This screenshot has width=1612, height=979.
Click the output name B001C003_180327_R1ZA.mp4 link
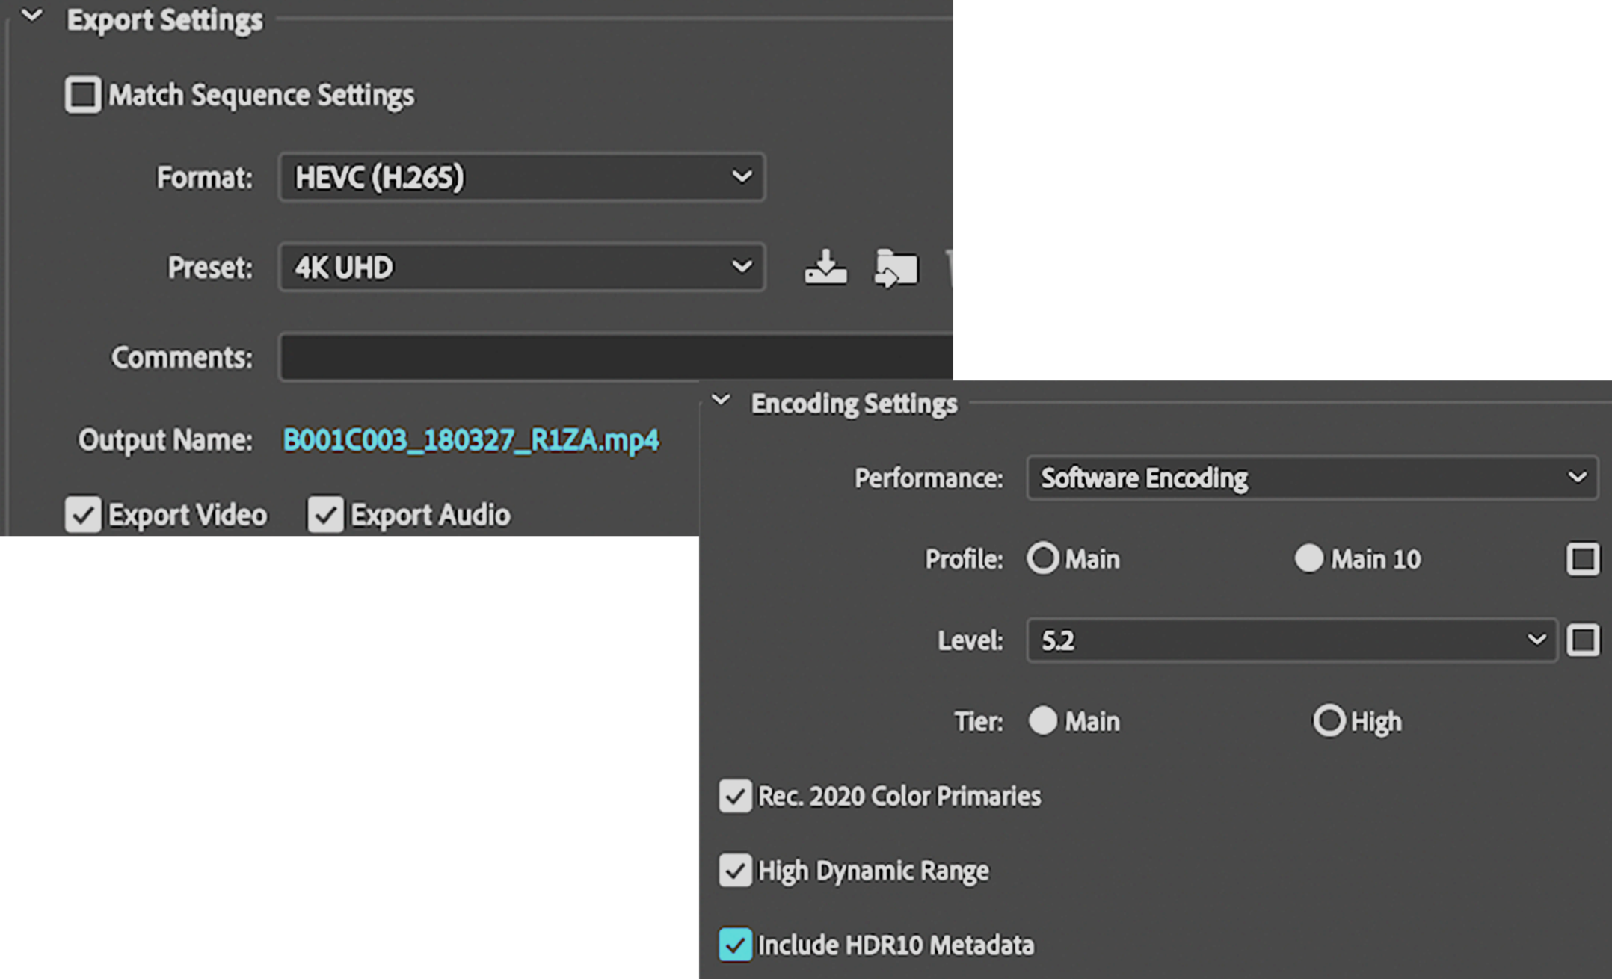click(470, 440)
